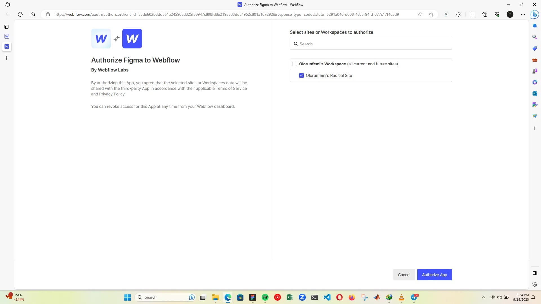
Task: Open the Collections icon in toolbar
Action: coord(485,14)
